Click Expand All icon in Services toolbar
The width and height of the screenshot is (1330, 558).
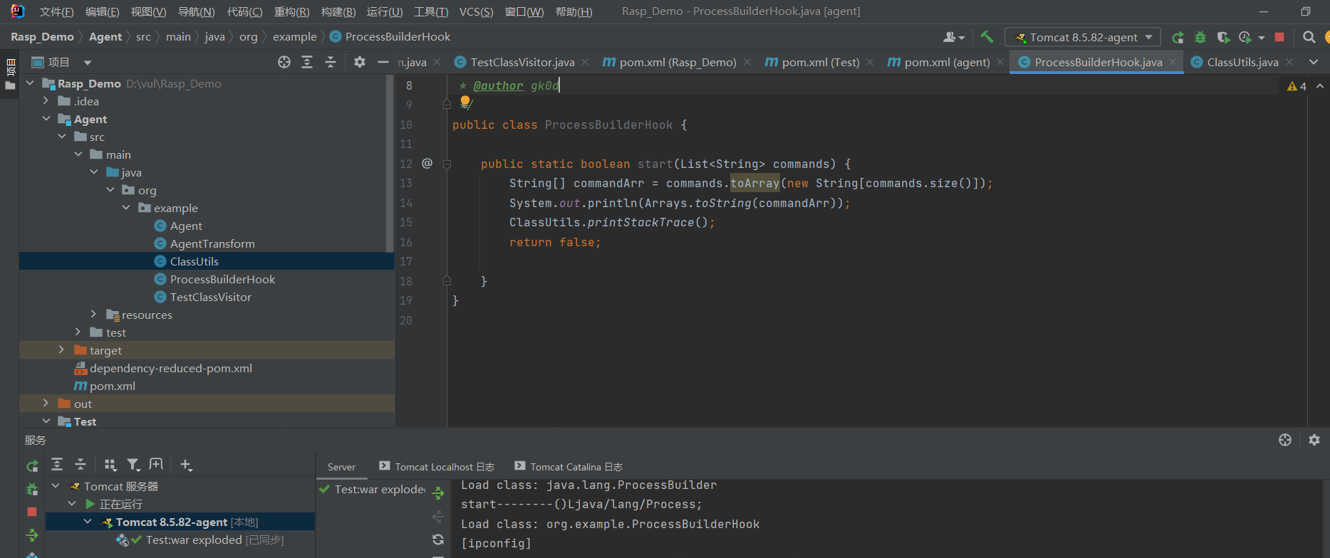click(x=57, y=465)
